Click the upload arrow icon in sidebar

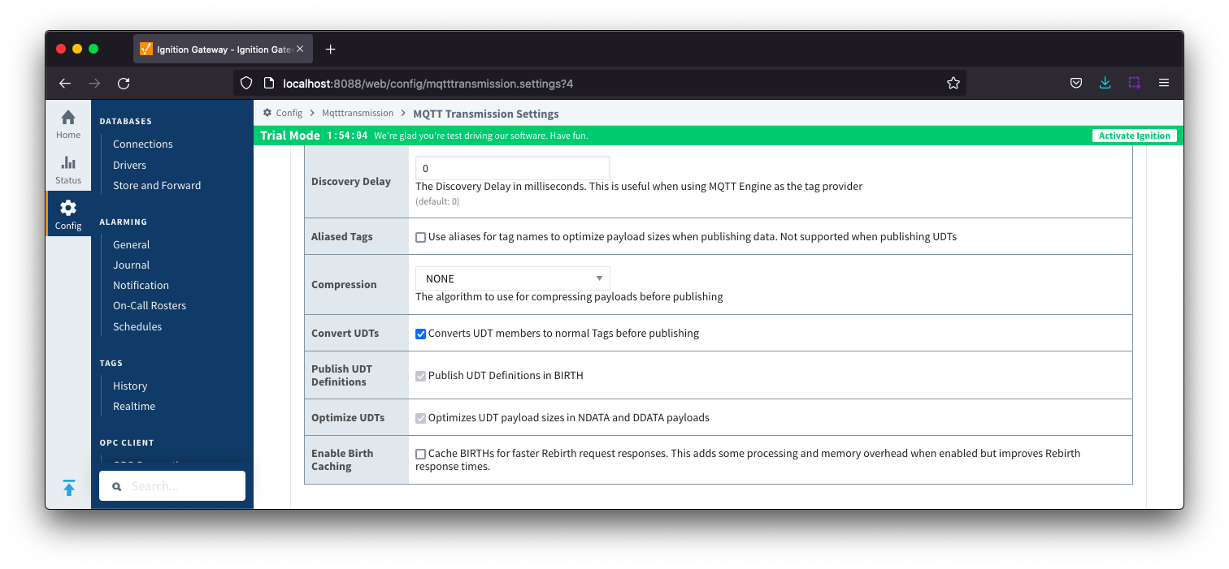[x=69, y=488]
